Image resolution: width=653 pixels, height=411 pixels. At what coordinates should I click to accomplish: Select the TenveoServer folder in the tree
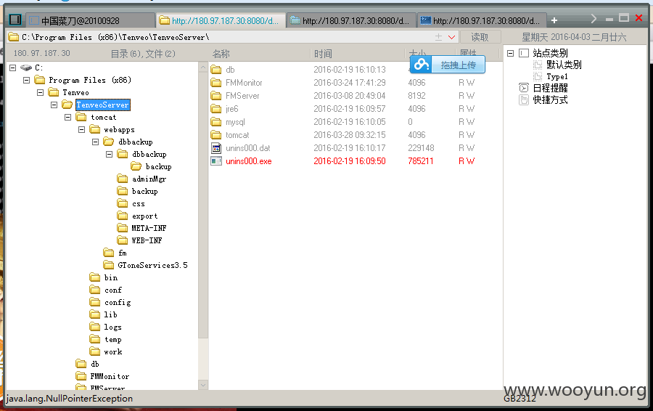tap(103, 105)
